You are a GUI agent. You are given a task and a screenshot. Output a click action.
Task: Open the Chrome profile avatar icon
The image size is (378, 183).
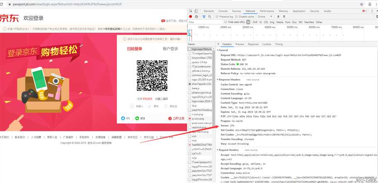click(370, 4)
